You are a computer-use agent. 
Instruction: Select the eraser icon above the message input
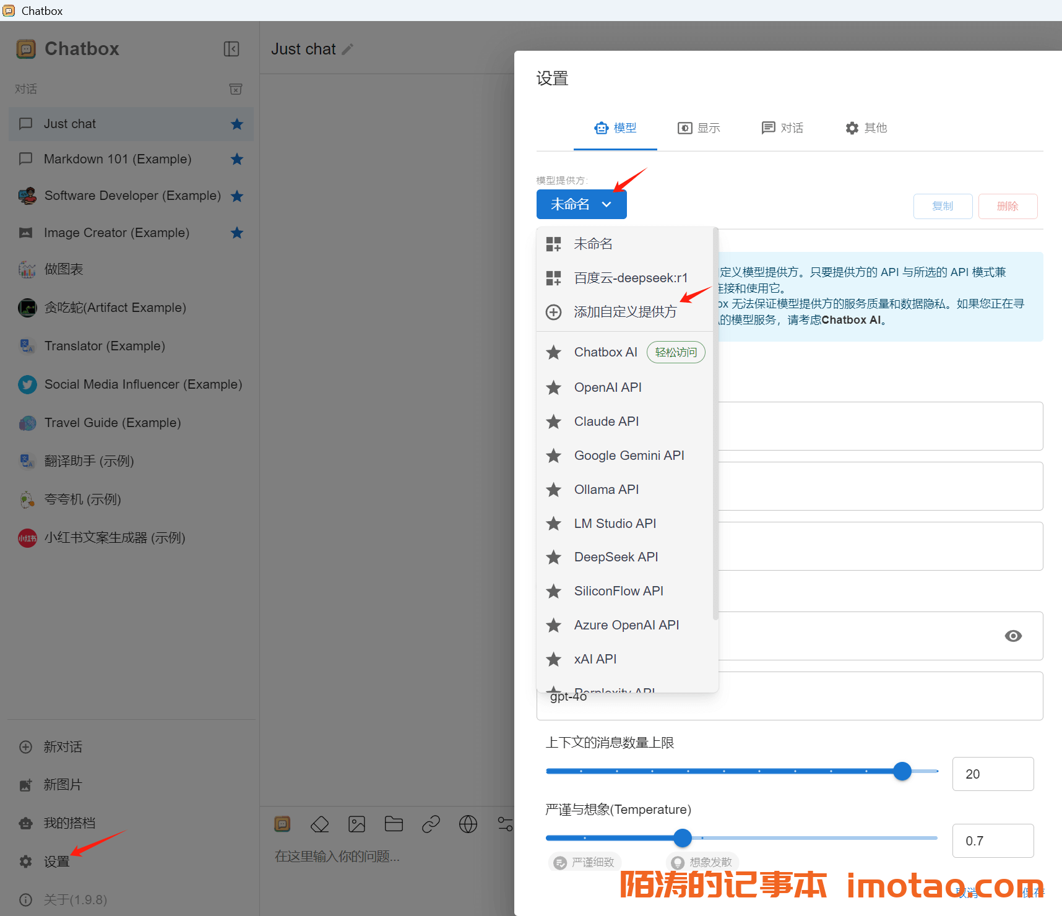(320, 824)
